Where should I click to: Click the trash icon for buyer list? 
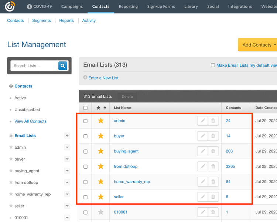click(x=213, y=136)
